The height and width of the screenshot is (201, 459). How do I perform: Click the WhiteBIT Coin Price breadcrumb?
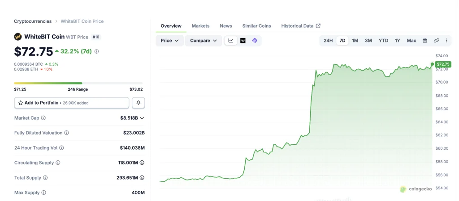(82, 21)
